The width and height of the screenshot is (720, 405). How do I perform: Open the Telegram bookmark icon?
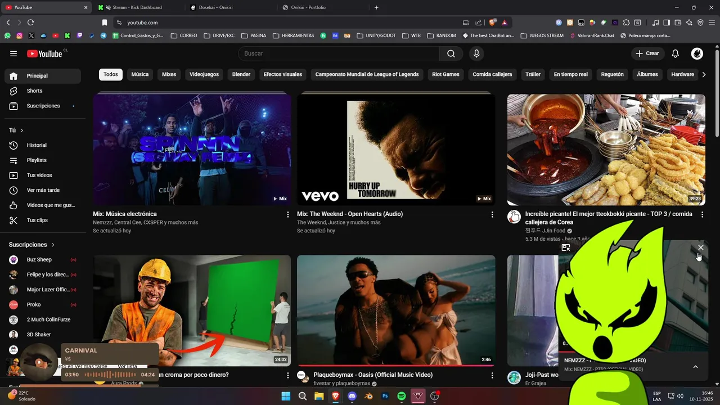(x=103, y=35)
